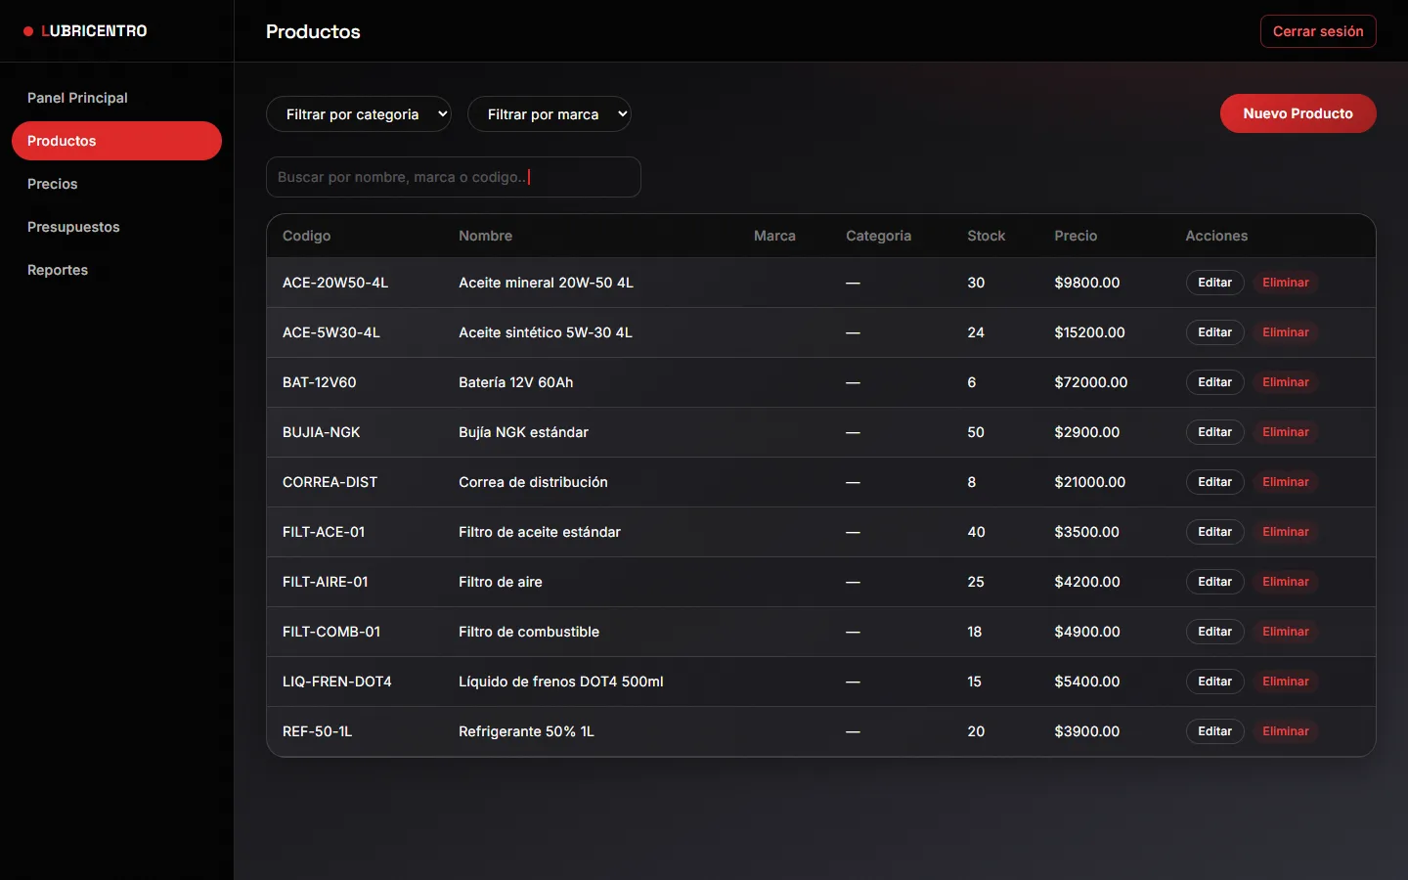Open the Panel Principal section
Viewport: 1408px width, 880px height.
click(x=116, y=98)
